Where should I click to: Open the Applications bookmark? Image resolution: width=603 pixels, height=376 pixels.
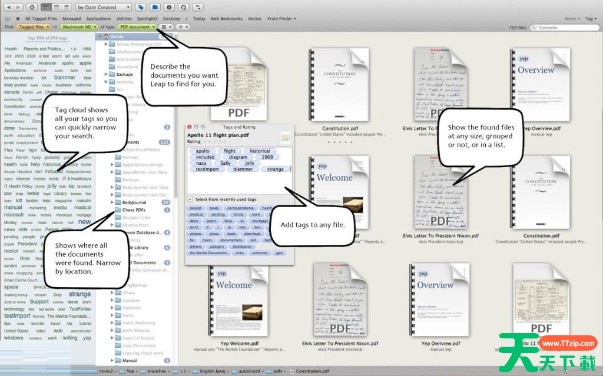tap(98, 18)
